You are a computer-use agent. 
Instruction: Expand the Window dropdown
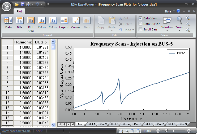click(x=167, y=24)
